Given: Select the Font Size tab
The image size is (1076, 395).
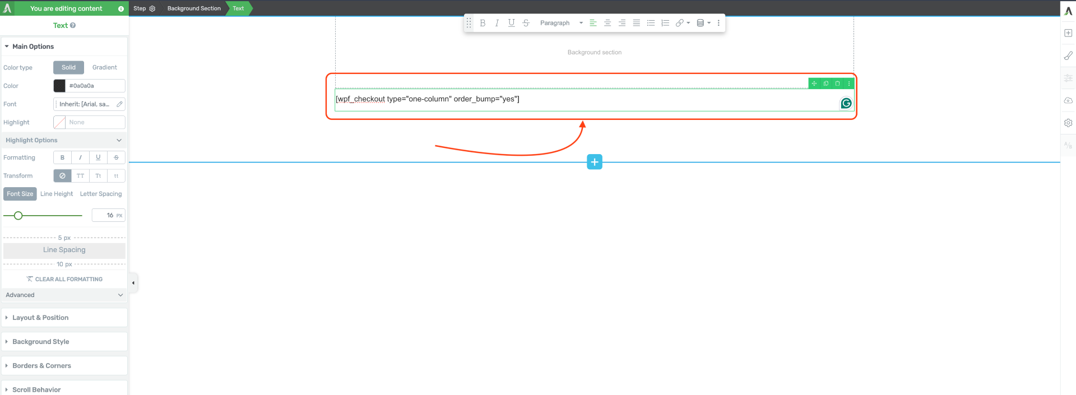Looking at the screenshot, I should coord(20,194).
